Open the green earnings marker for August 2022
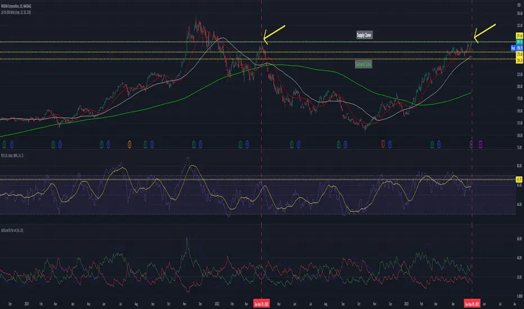This screenshot has width=524, height=309. coord(338,144)
